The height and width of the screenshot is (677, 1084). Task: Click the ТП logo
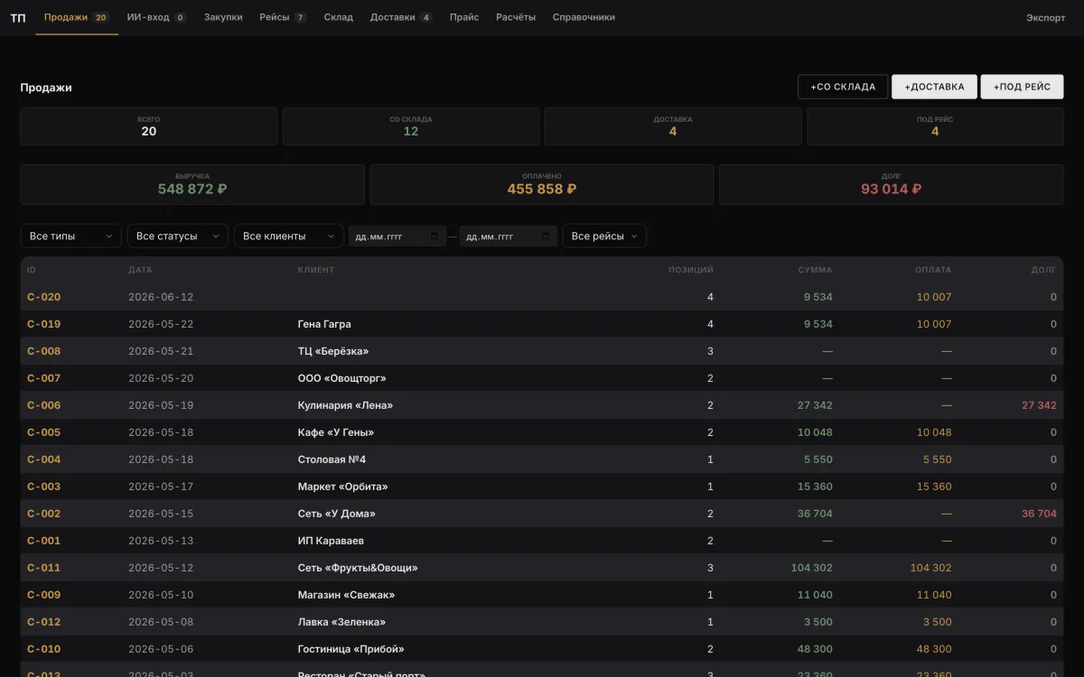point(18,17)
